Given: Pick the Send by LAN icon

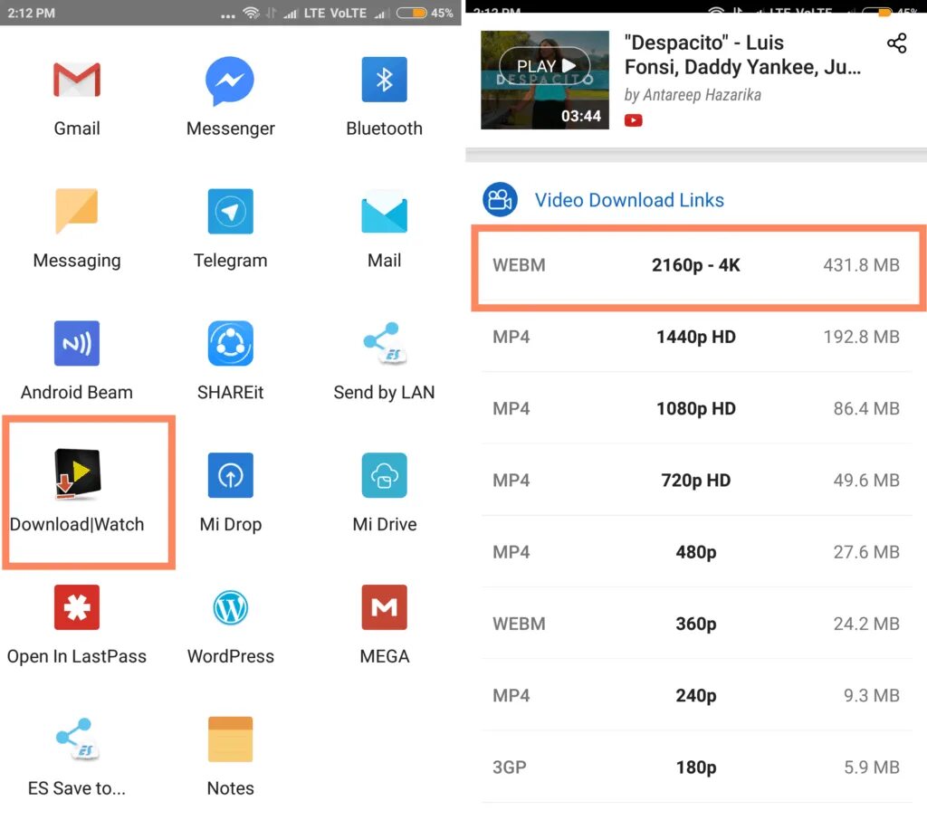Looking at the screenshot, I should pyautogui.click(x=384, y=344).
